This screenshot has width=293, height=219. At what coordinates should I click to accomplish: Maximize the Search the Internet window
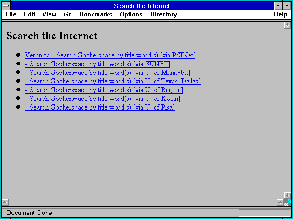point(287,6)
